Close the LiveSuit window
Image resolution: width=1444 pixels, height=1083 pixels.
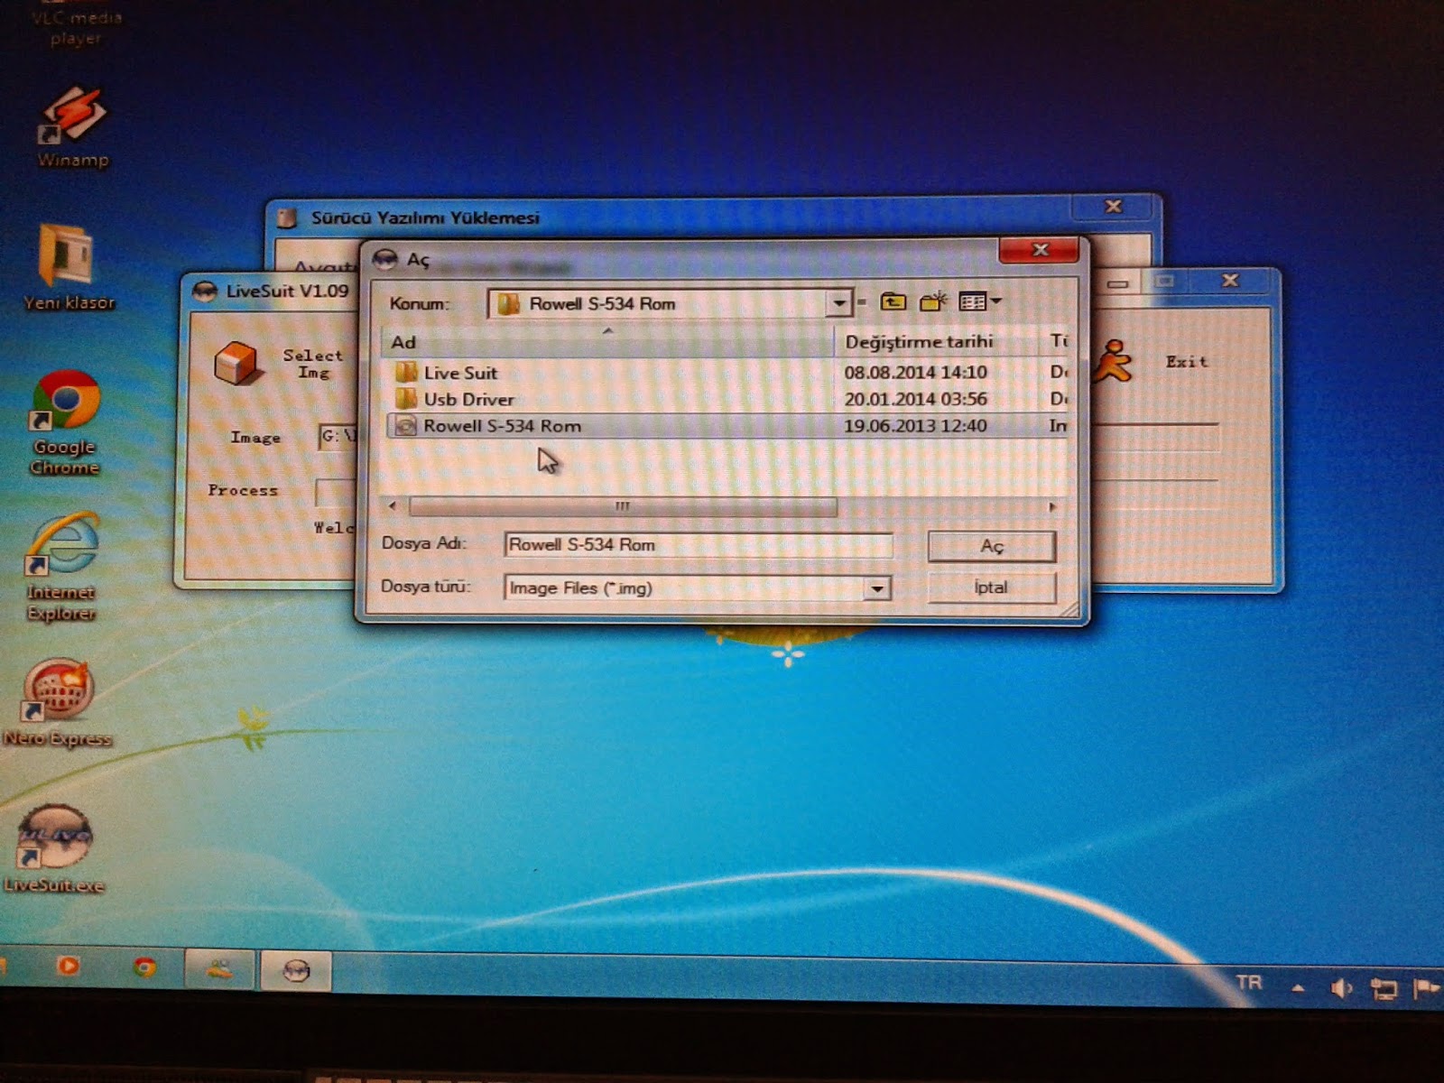tap(1229, 281)
